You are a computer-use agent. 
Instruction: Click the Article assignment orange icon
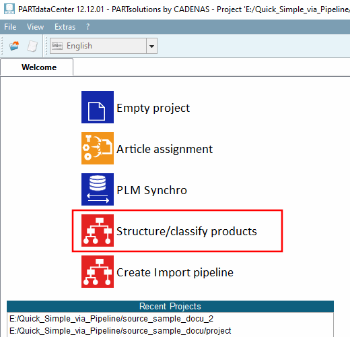coord(98,148)
